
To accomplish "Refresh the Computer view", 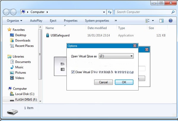I will pyautogui.click(x=110, y=12).
